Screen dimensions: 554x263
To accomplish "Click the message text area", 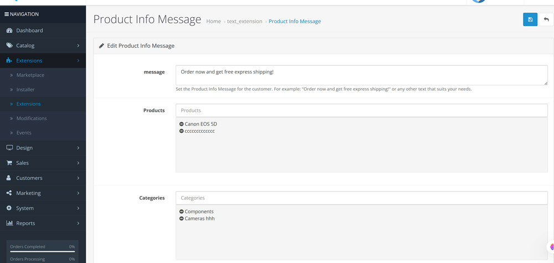I will point(361,75).
